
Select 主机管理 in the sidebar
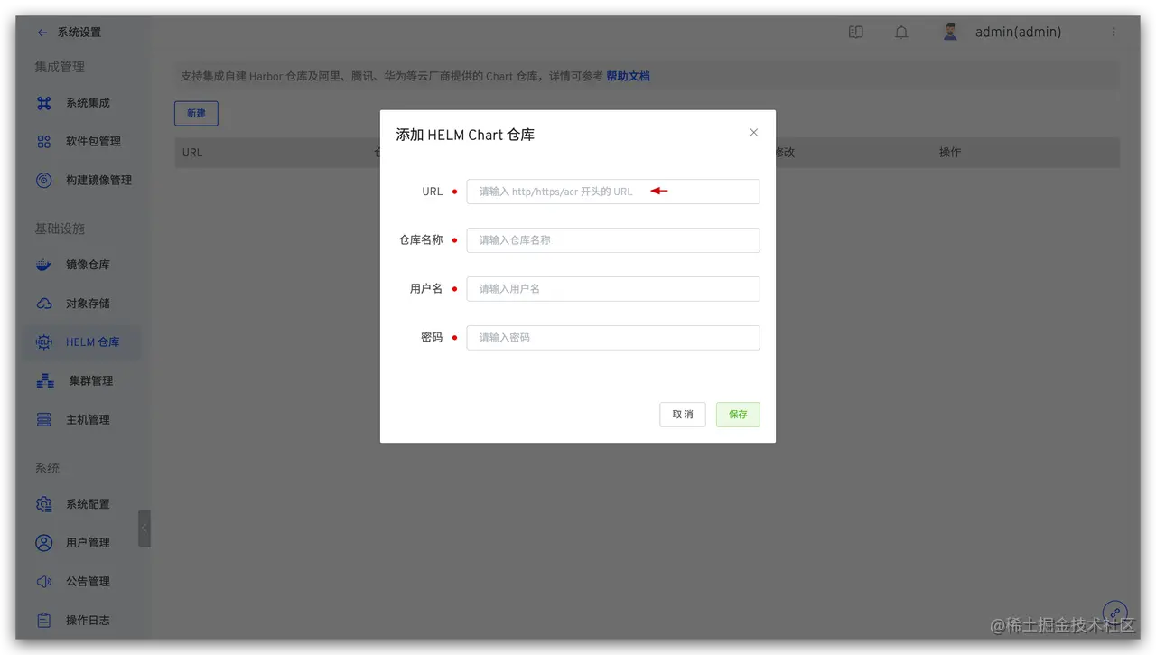88,420
